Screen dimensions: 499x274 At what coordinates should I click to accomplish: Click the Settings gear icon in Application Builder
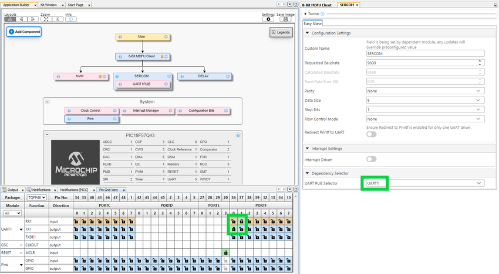[x=268, y=19]
